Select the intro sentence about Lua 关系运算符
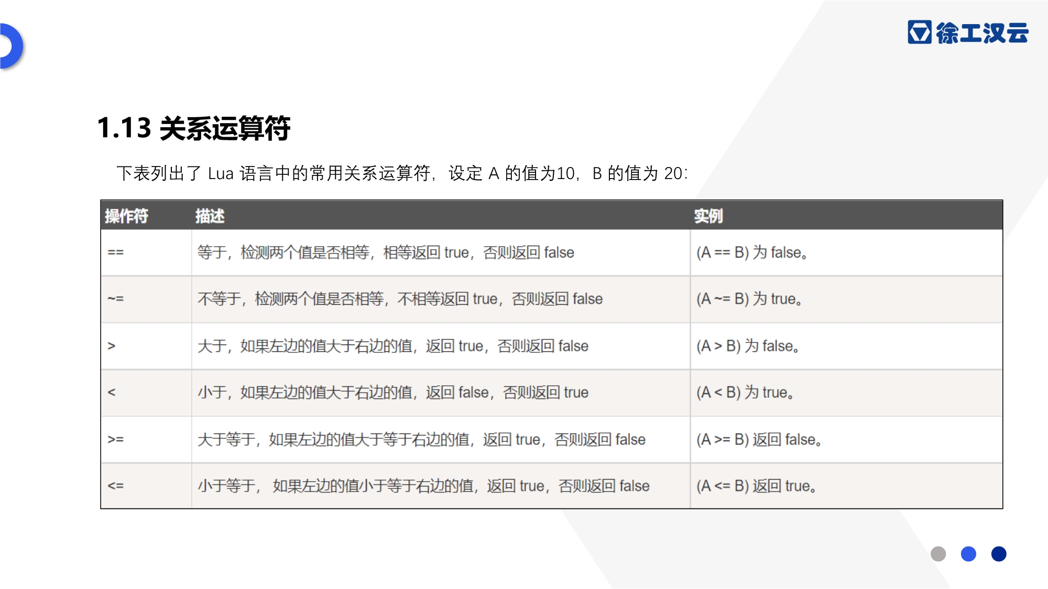 (402, 173)
